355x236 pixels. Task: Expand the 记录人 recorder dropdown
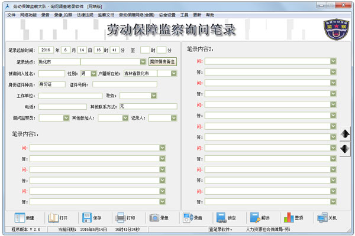click(173, 118)
